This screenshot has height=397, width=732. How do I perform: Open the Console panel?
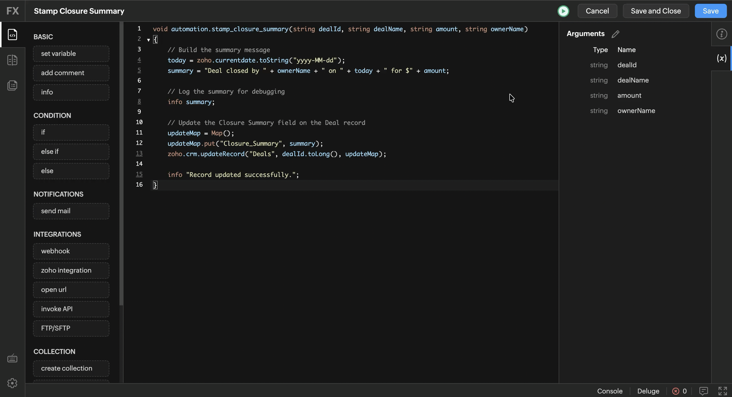610,391
